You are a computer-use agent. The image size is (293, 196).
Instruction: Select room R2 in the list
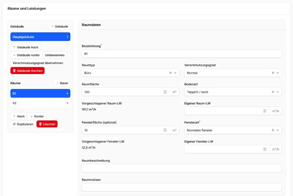point(40,103)
